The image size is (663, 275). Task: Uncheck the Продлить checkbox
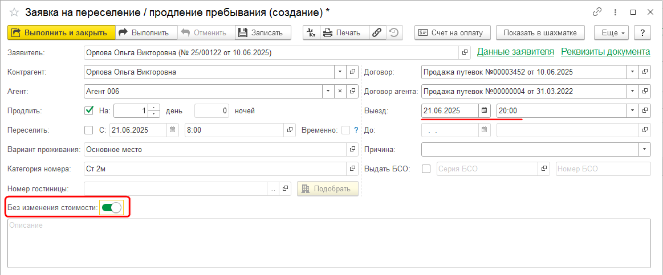coord(89,110)
